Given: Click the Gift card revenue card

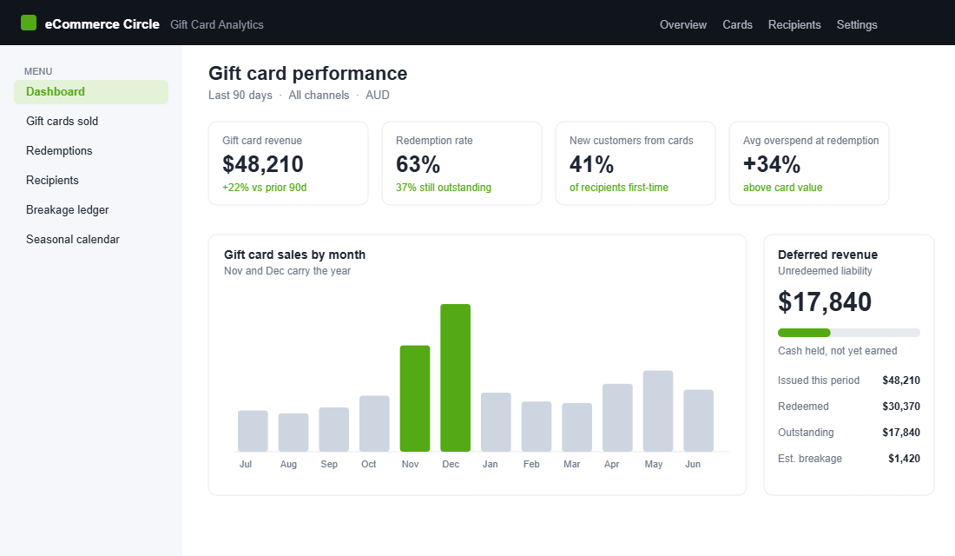Looking at the screenshot, I should click(x=288, y=163).
